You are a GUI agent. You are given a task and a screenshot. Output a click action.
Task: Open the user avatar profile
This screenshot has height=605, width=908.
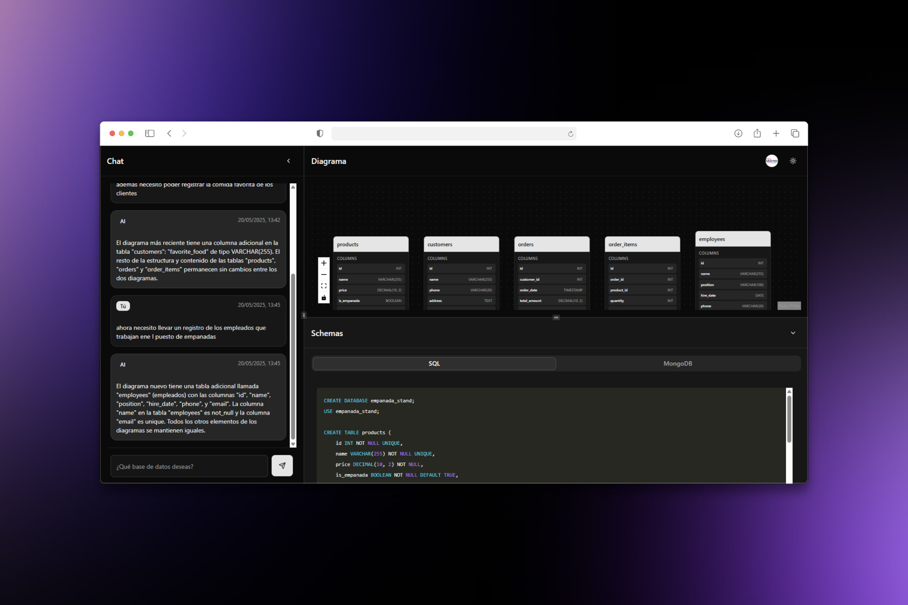771,161
